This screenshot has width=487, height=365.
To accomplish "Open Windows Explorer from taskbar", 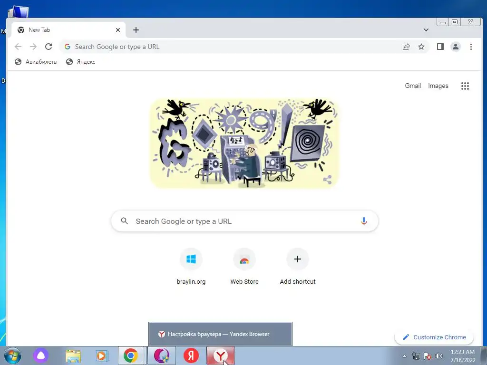I will (73, 355).
